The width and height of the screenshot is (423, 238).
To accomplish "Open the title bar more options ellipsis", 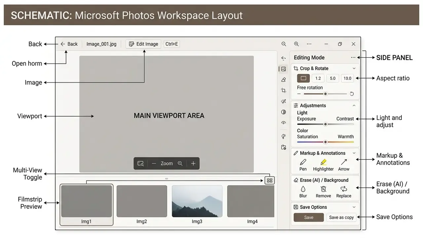I will 309,44.
